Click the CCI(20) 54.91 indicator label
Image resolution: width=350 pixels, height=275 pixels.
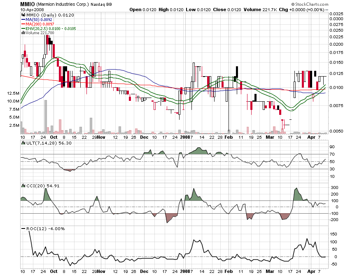[43, 186]
